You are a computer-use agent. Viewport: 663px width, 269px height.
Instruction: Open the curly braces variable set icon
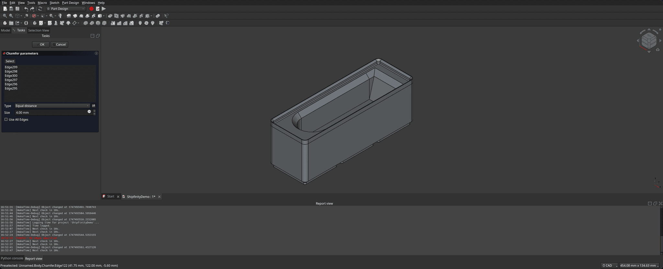[x=26, y=23]
